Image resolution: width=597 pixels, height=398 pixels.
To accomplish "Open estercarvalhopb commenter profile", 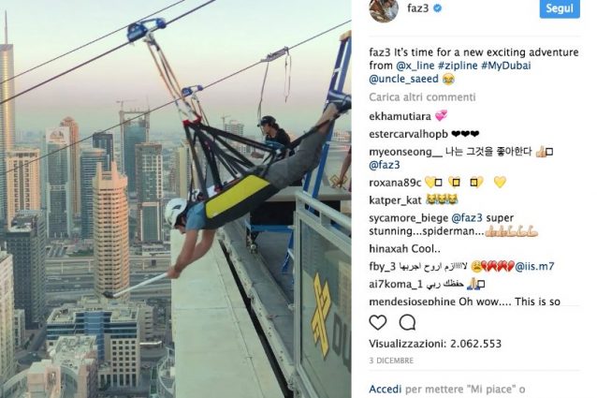I will tap(408, 134).
